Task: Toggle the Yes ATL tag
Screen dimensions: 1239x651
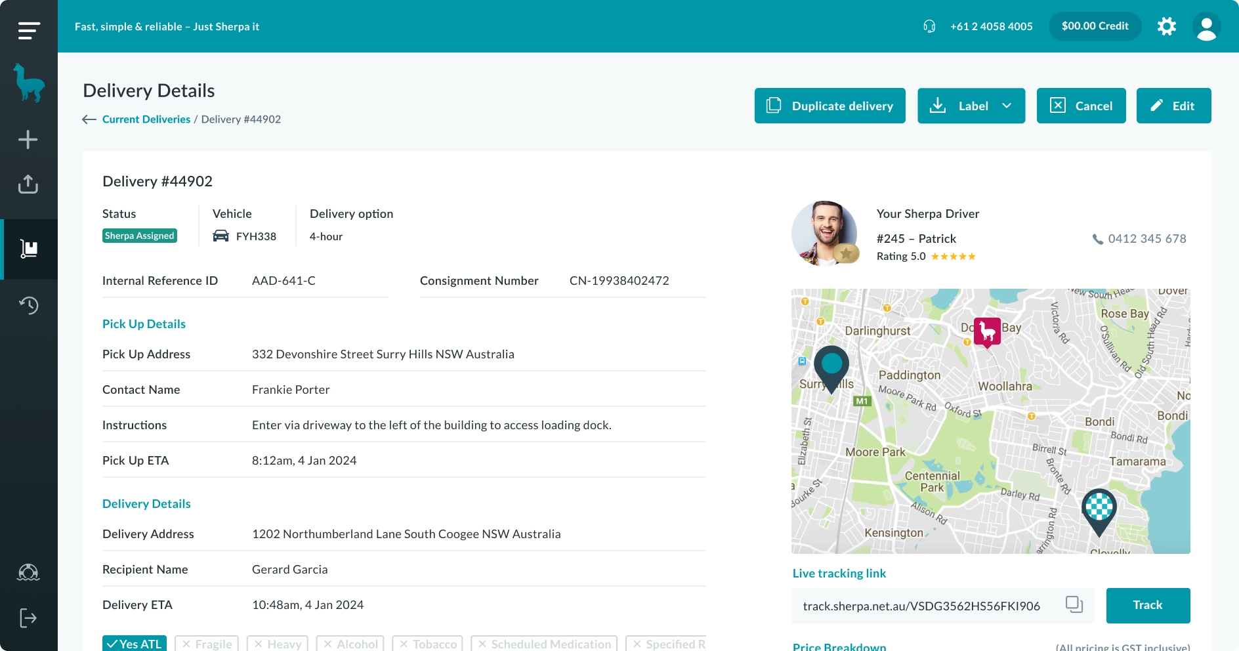Action: tap(135, 644)
